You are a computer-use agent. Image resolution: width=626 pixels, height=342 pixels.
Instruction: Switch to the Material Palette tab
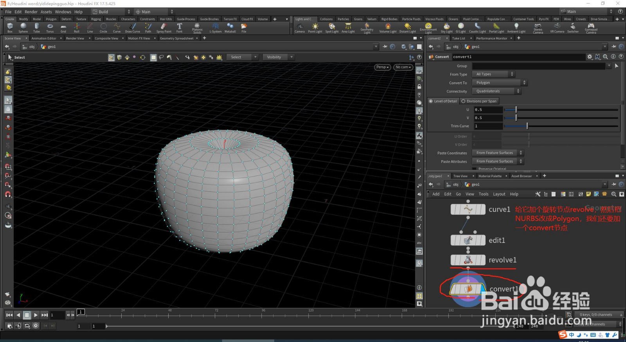pos(490,176)
